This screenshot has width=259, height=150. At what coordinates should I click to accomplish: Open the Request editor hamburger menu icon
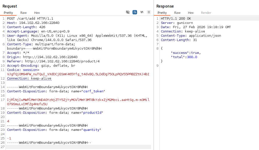pos(149,12)
